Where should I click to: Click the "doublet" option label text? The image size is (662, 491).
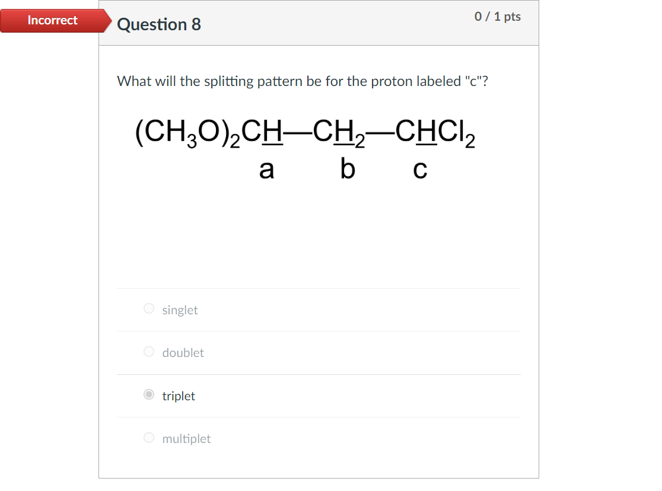[183, 352]
